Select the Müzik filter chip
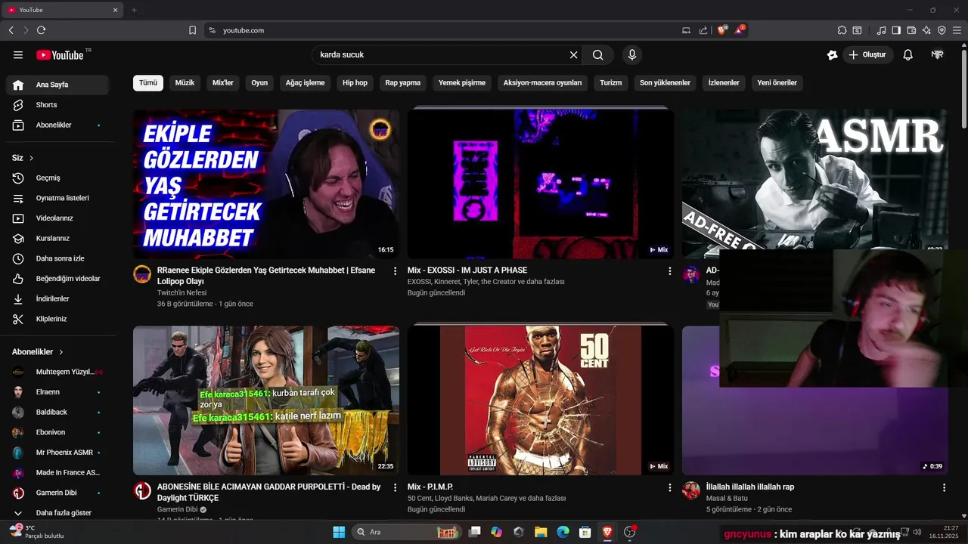This screenshot has width=968, height=544. [185, 82]
